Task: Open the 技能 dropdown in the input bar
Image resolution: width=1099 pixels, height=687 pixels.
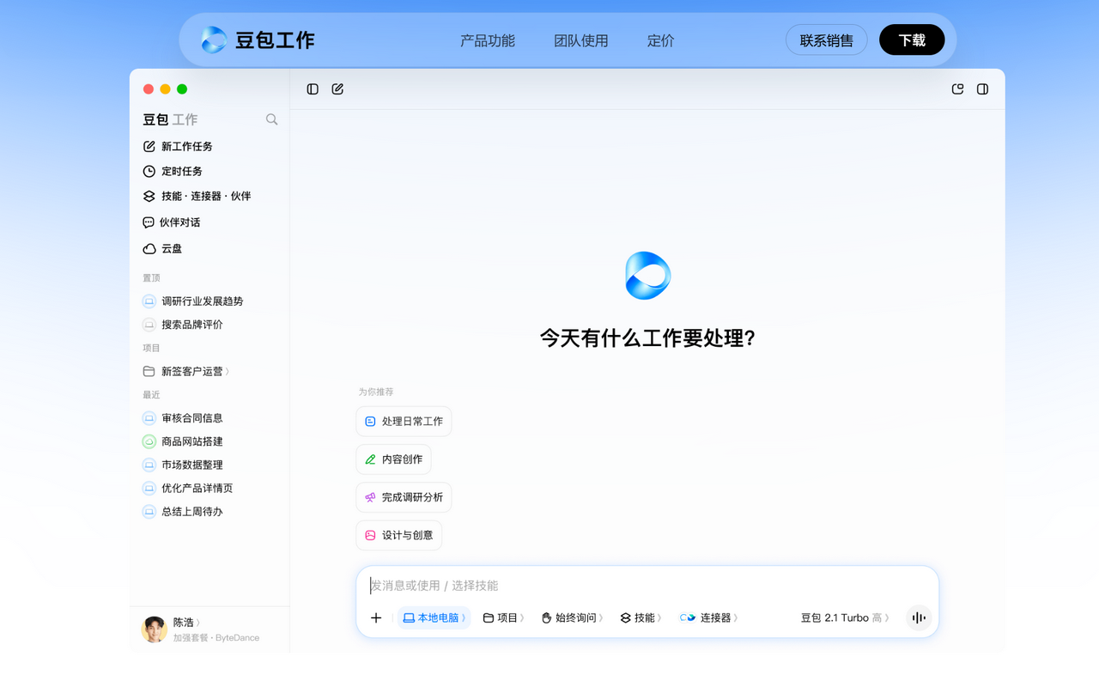Action: pyautogui.click(x=641, y=617)
